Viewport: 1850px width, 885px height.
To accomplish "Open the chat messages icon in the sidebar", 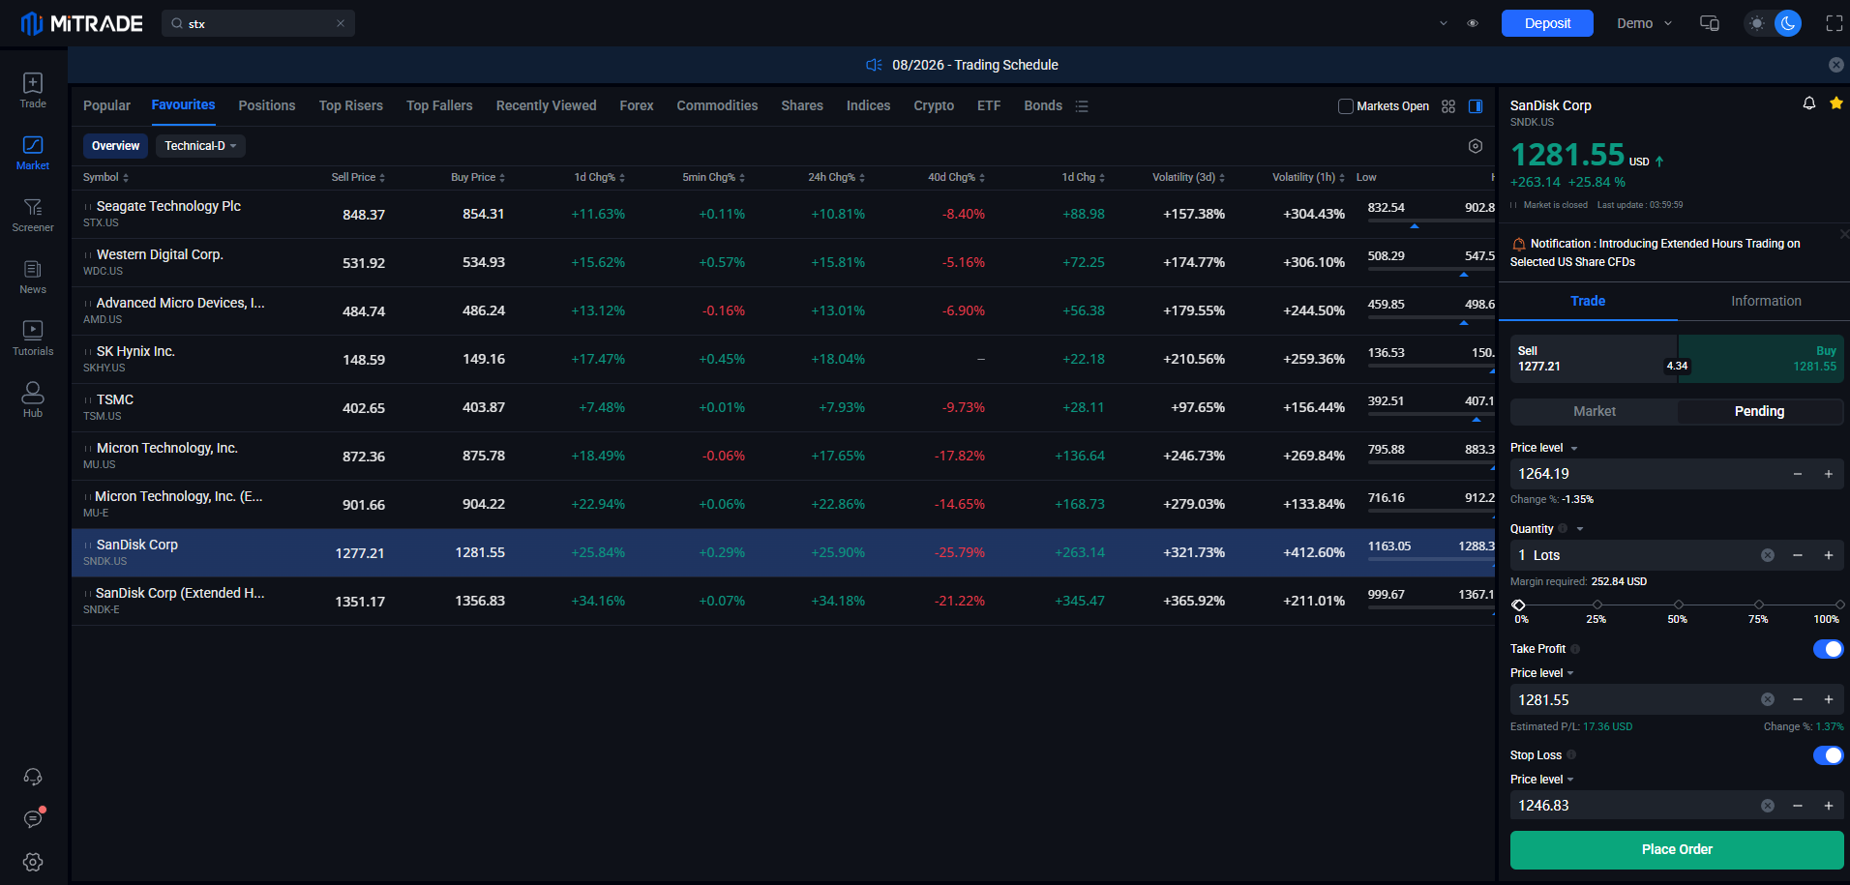I will click(x=33, y=819).
